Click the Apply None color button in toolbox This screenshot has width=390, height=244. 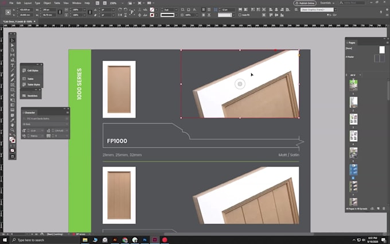pos(12,150)
